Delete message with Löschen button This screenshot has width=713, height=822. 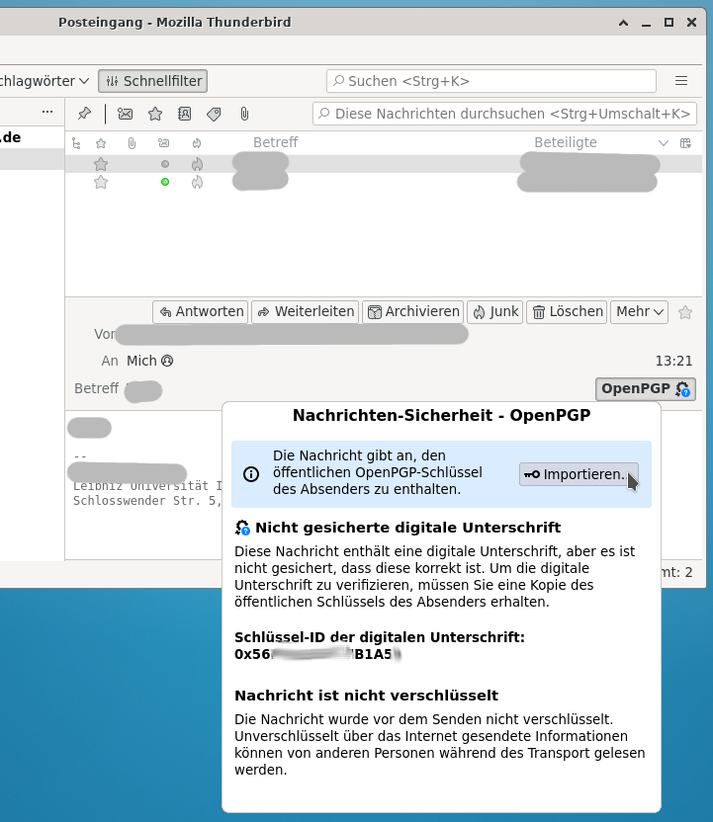pos(567,312)
